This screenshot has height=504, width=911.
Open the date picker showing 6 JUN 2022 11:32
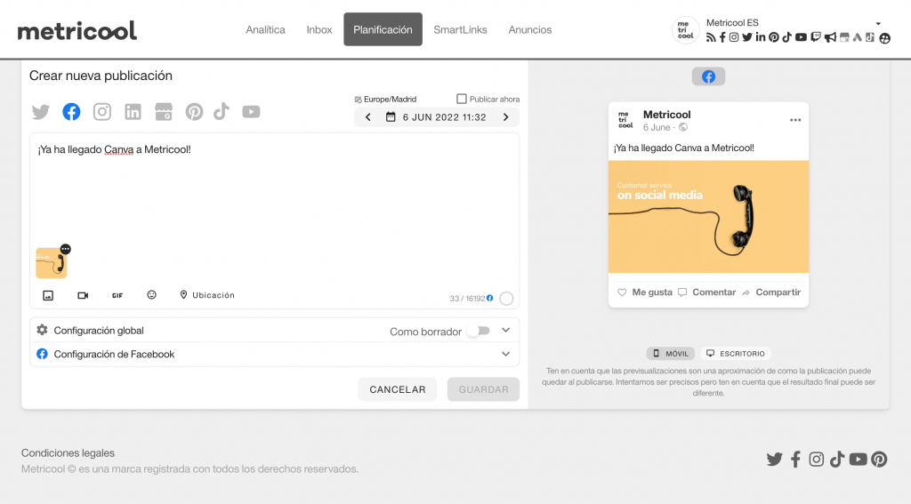[x=436, y=117]
